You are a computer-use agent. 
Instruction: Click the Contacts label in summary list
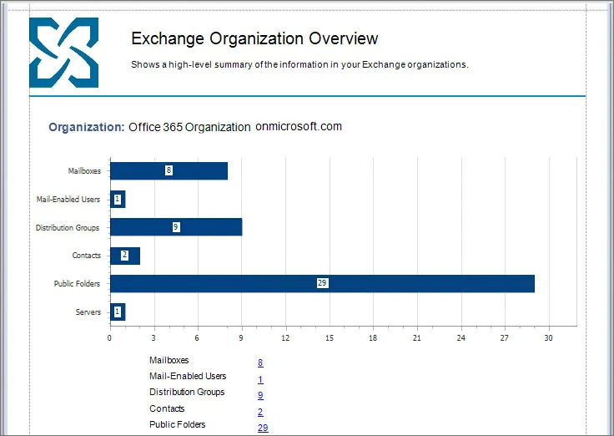click(x=167, y=408)
